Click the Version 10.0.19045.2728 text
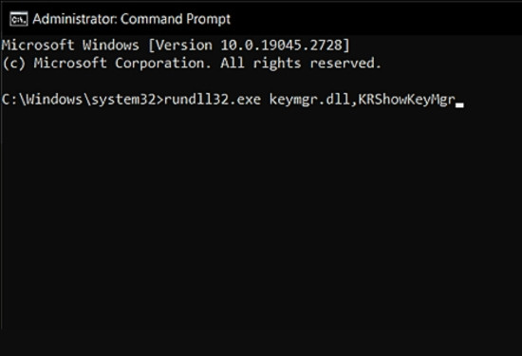 [x=249, y=45]
